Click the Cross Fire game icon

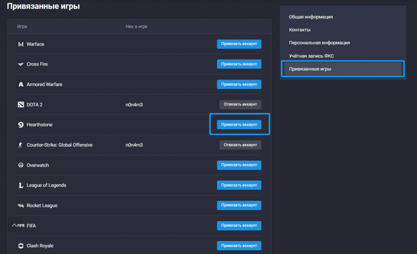(21, 64)
